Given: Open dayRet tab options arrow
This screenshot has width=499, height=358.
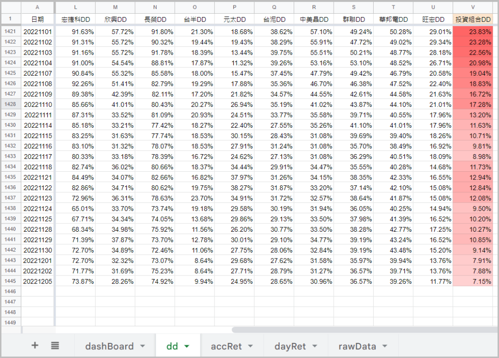Looking at the screenshot, I should click(315, 346).
